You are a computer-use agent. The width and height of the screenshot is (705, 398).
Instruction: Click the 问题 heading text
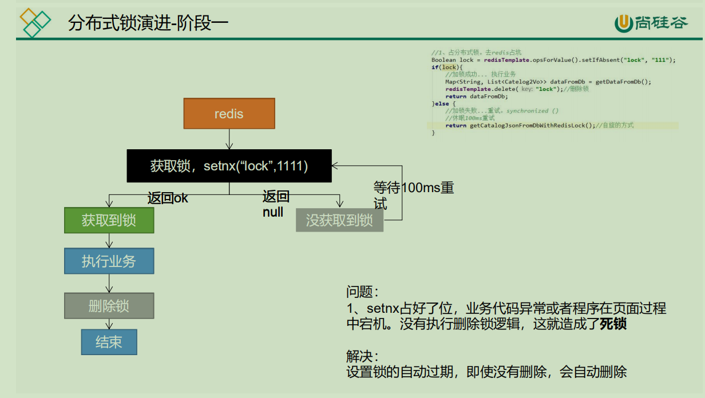[x=362, y=292]
